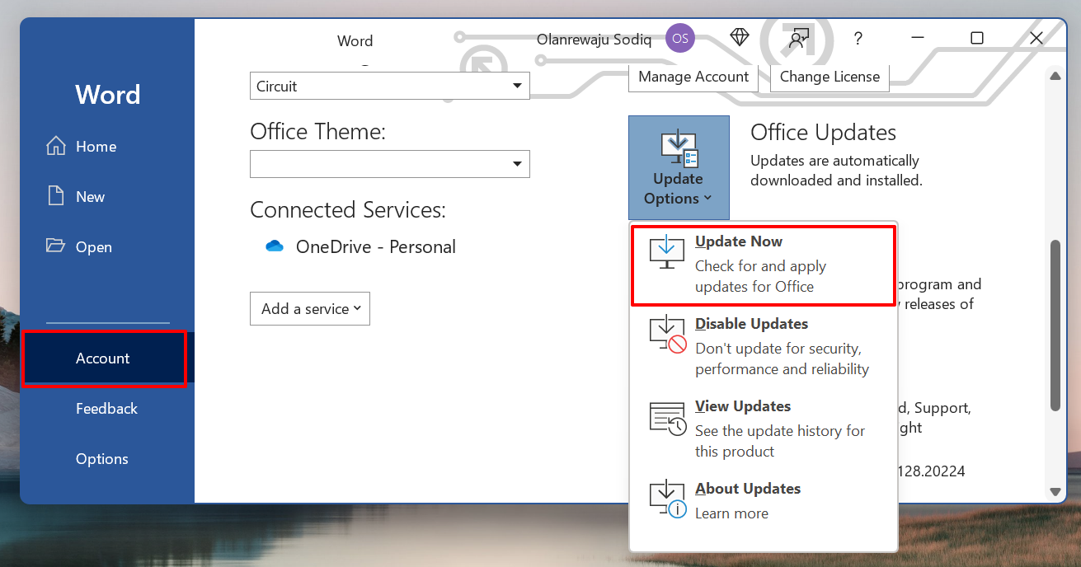Click the Manage Account button

693,77
